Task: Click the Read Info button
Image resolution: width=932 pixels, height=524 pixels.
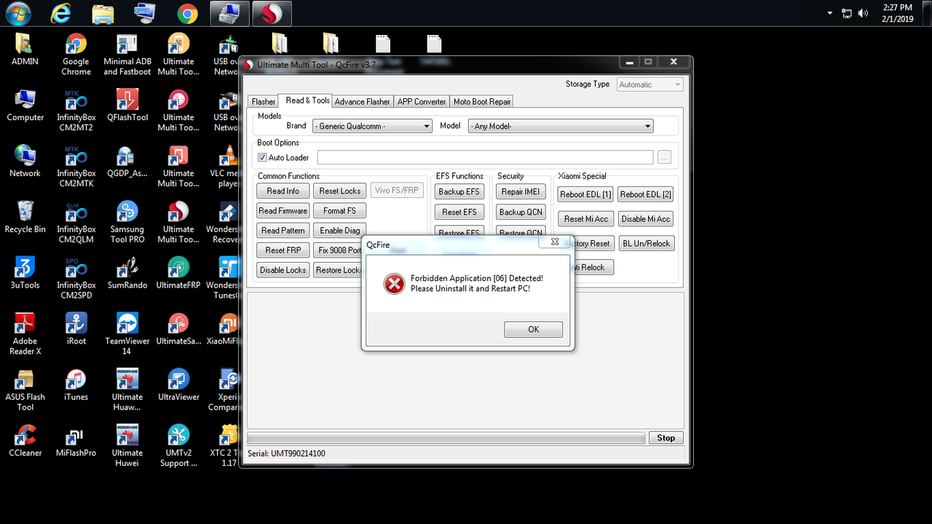Action: (283, 191)
